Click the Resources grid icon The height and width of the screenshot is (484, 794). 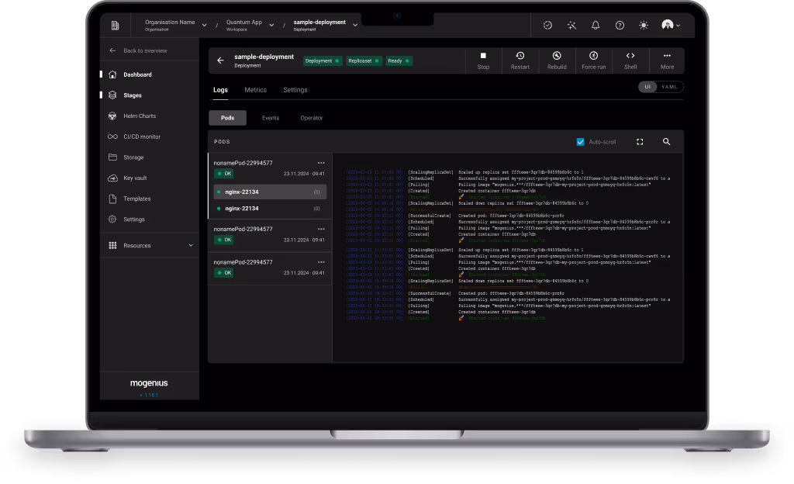[112, 246]
